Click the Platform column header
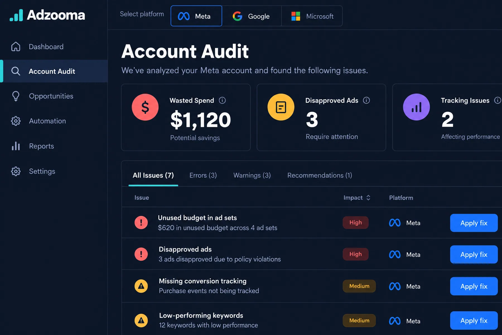The image size is (502, 335). (x=401, y=198)
